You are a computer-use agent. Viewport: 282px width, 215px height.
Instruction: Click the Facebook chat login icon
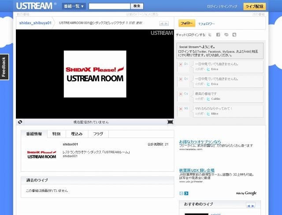point(218,34)
